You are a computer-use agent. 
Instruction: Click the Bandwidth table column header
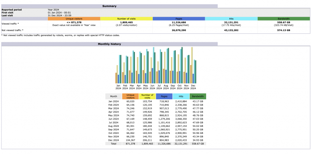(198, 97)
